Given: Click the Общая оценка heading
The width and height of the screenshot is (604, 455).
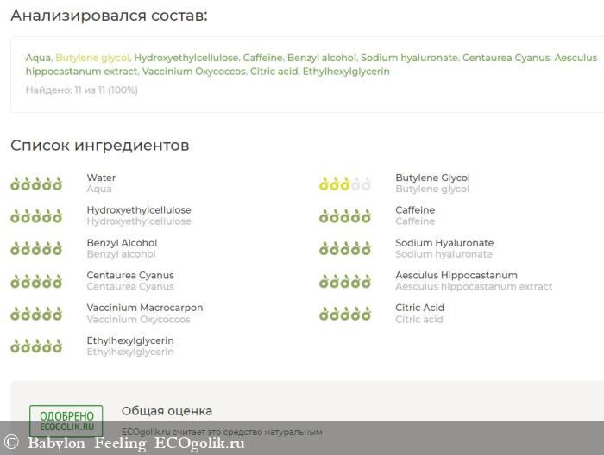Looking at the screenshot, I should pyautogui.click(x=167, y=411).
